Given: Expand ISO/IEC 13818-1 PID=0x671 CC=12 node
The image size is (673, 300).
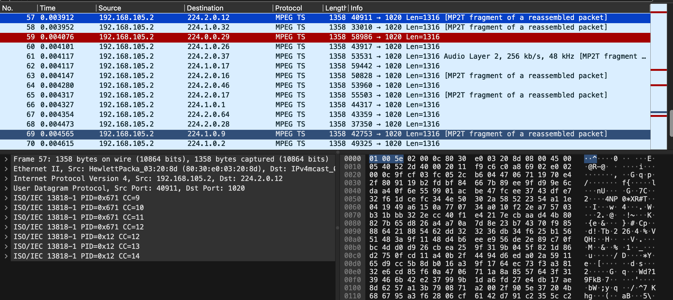Looking at the screenshot, I should (x=6, y=227).
